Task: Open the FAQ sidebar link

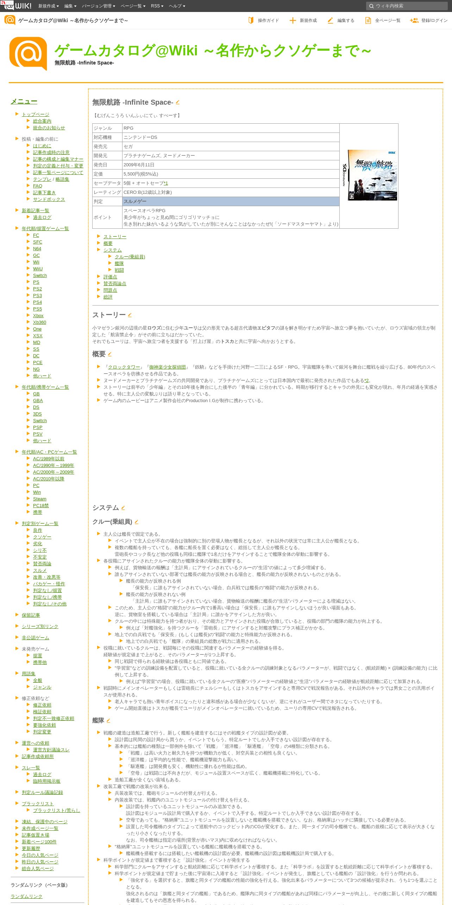Action: [38, 186]
